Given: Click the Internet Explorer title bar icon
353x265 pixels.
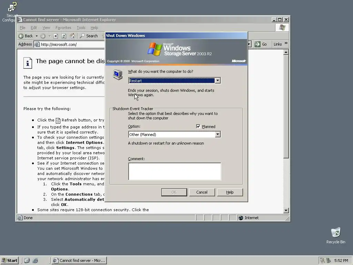Looking at the screenshot, I should point(20,20).
